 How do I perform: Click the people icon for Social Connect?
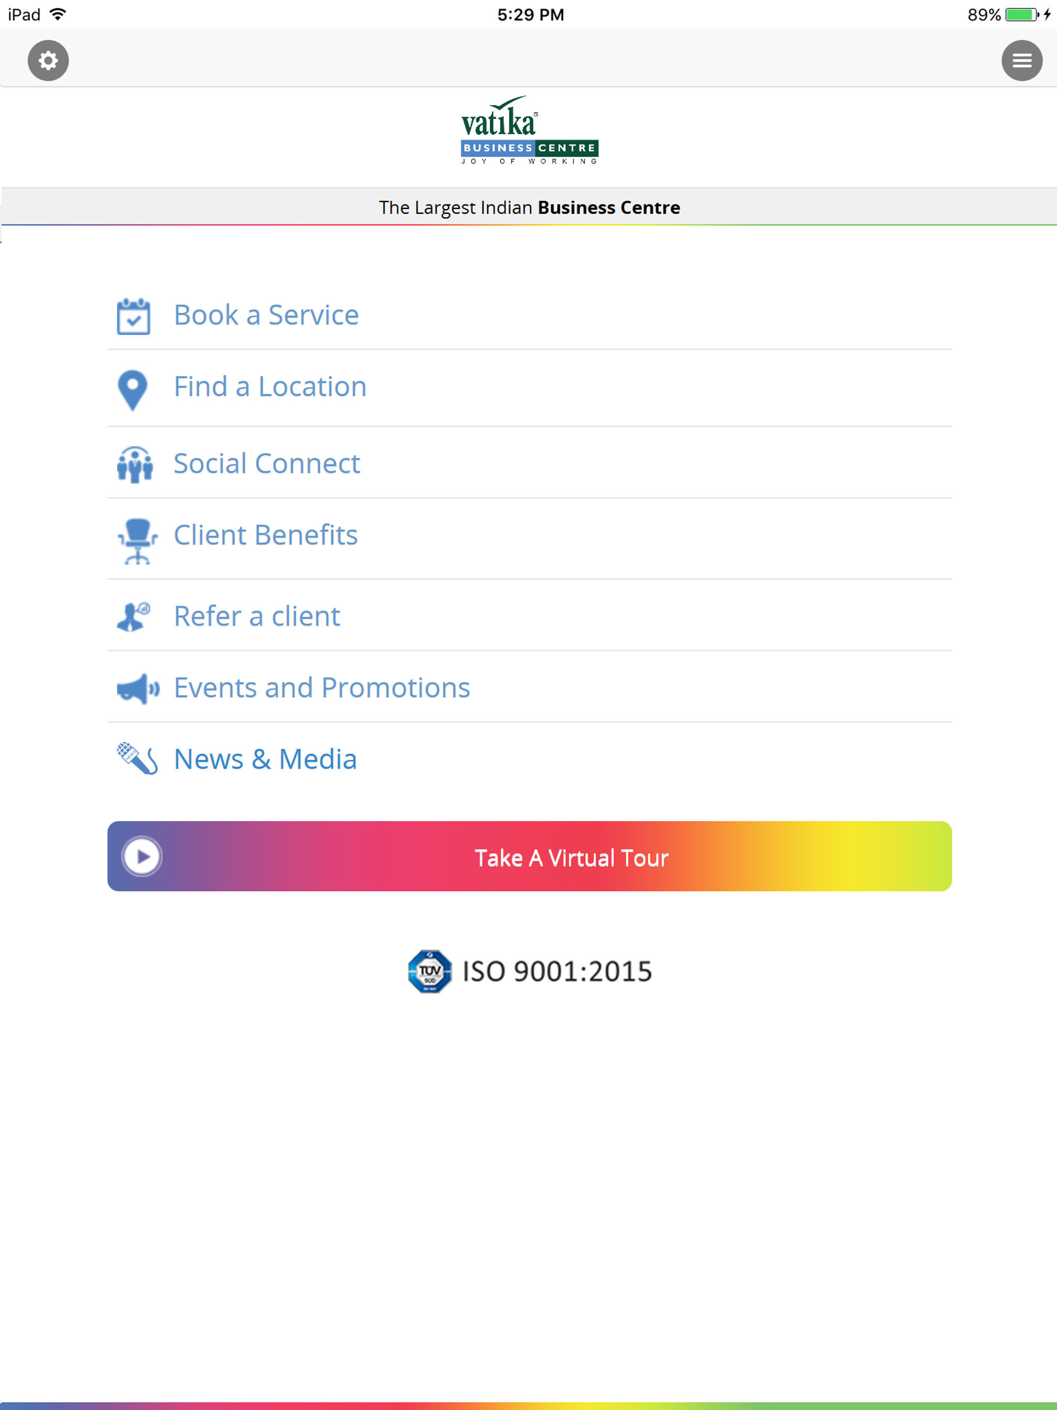pyautogui.click(x=135, y=464)
